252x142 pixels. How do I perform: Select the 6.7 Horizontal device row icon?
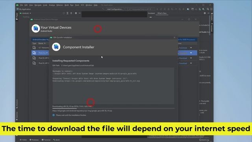[x=34, y=47]
